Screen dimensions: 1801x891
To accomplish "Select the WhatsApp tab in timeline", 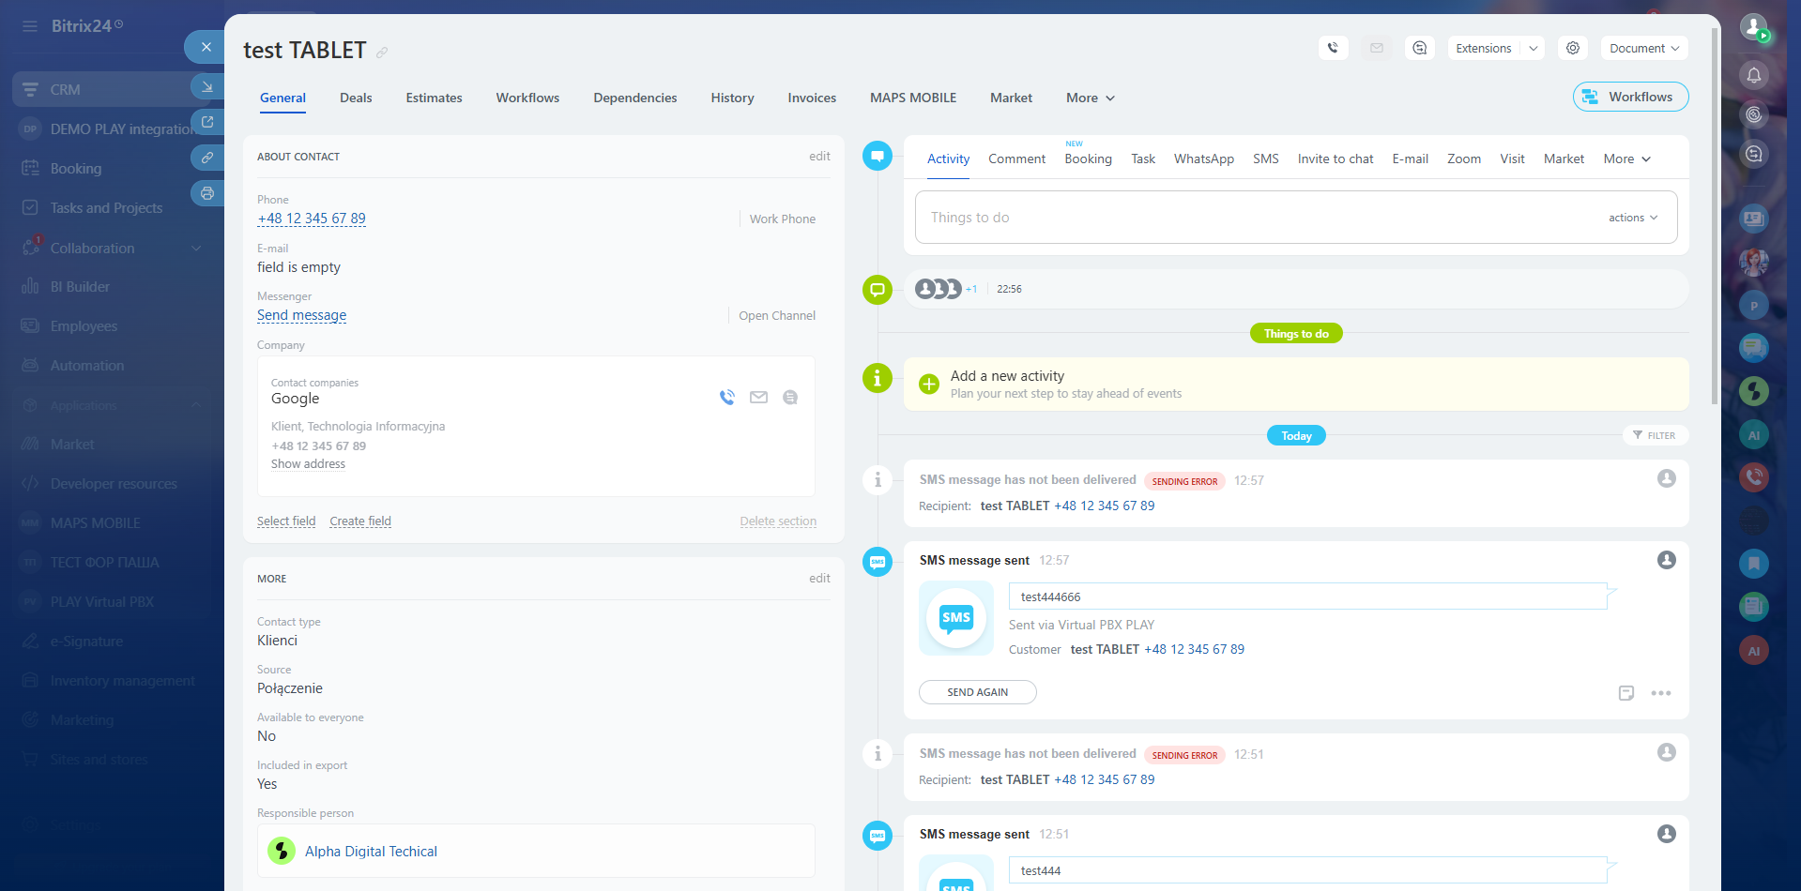I will [x=1203, y=159].
